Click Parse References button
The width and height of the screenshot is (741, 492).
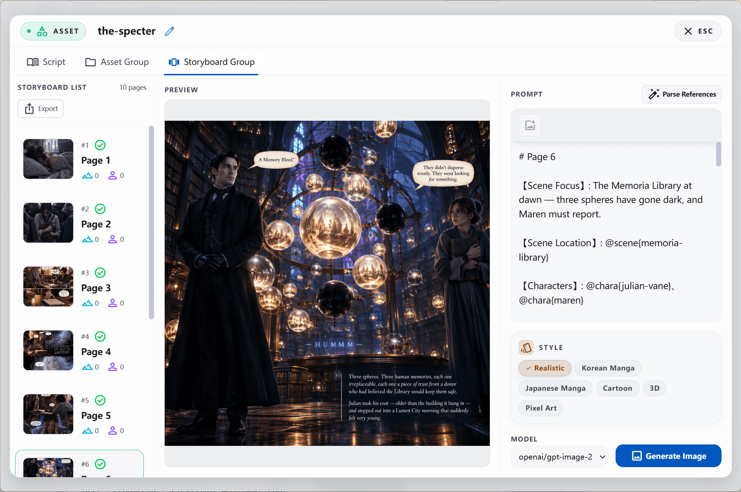pyautogui.click(x=682, y=94)
